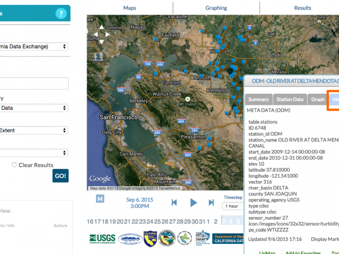Click the highlighted day 4 on timeline
This screenshot has height=254, width=339.
pos(231,222)
